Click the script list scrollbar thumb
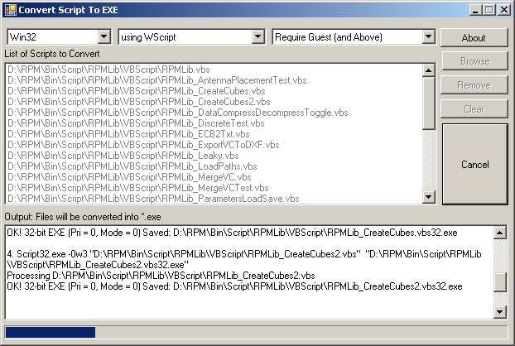 point(428,103)
